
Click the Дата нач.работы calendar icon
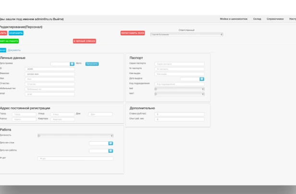[111, 151]
